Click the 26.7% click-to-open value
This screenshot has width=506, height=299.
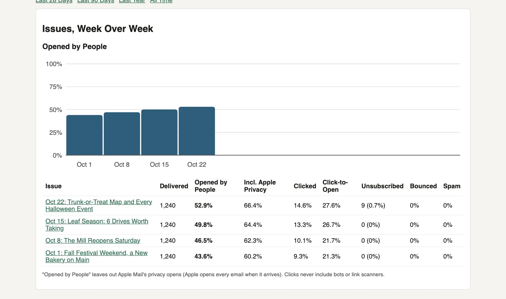(x=331, y=225)
